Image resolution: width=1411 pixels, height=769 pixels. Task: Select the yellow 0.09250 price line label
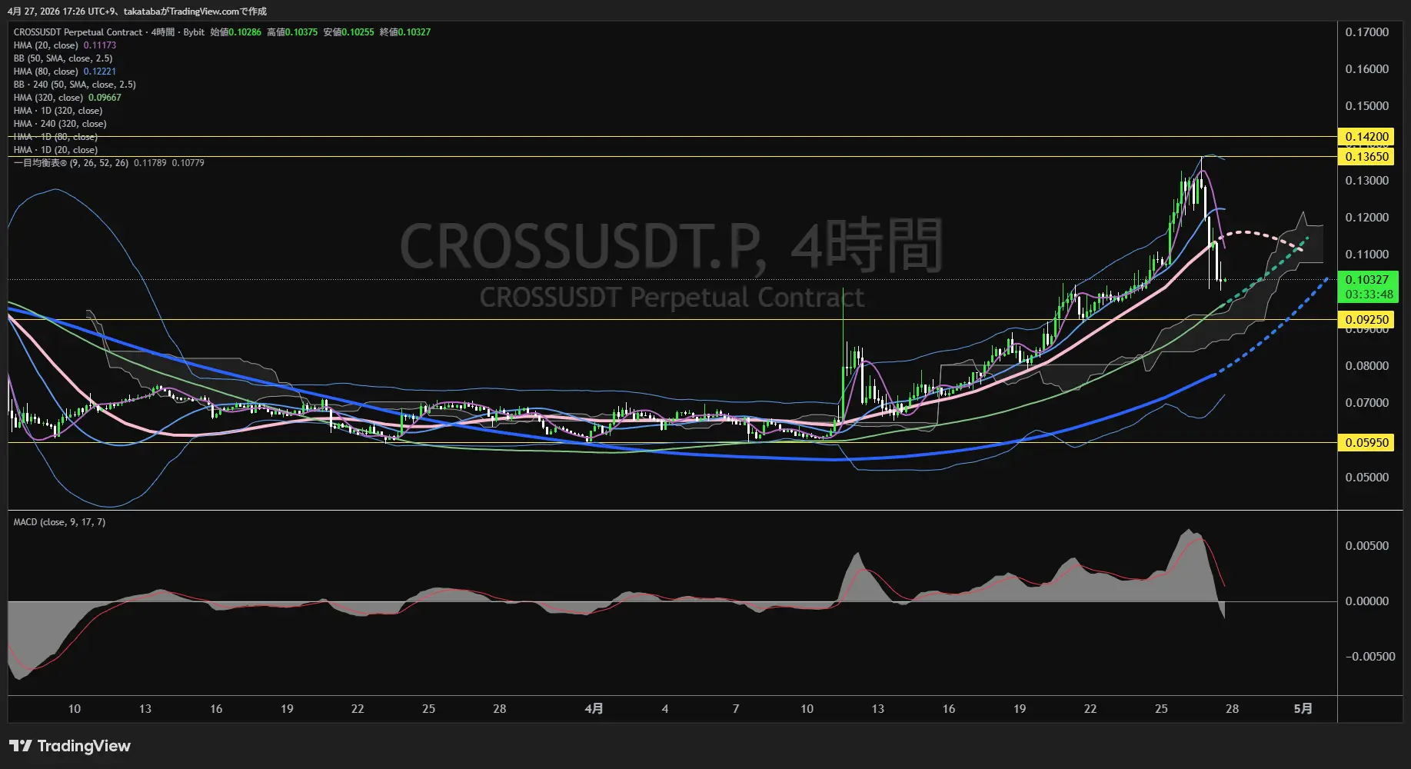pos(1366,320)
